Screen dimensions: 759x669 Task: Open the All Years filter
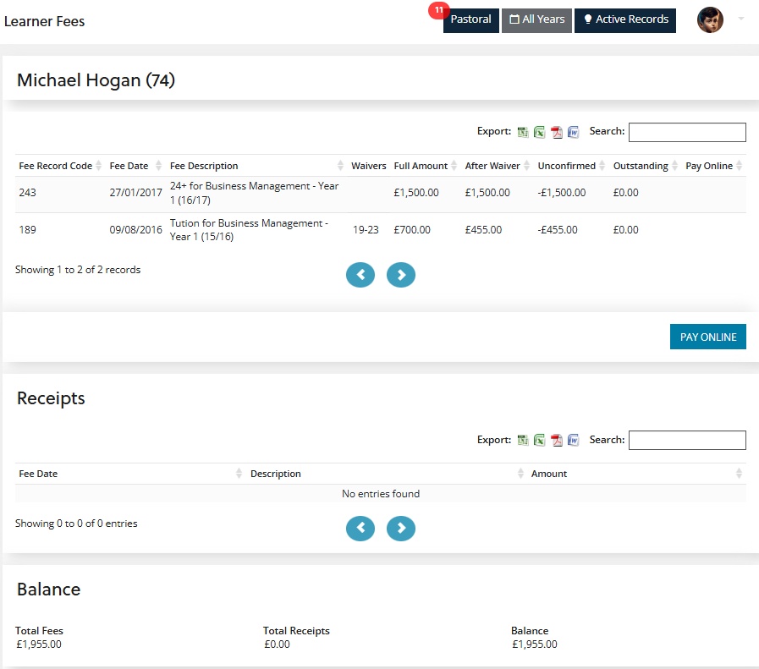pos(536,19)
